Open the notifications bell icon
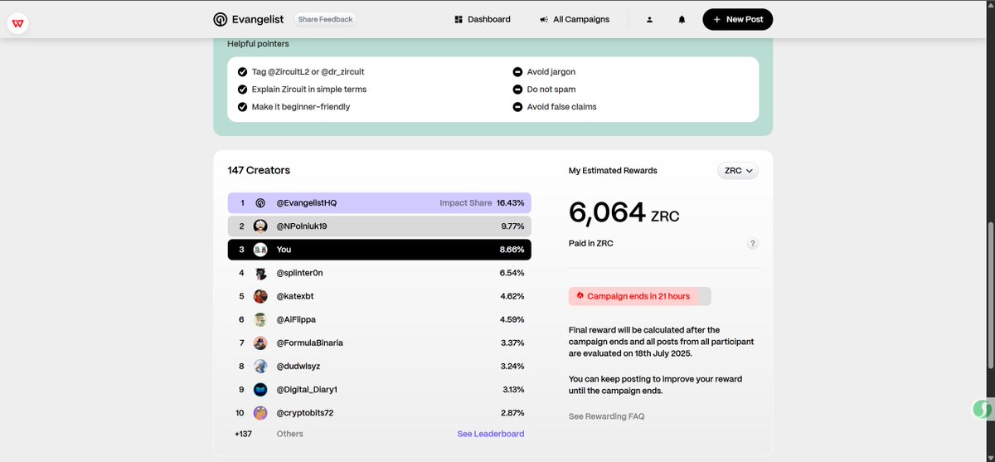Image resolution: width=995 pixels, height=462 pixels. [x=682, y=19]
